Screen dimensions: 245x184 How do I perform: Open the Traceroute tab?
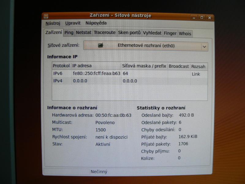[104, 33]
